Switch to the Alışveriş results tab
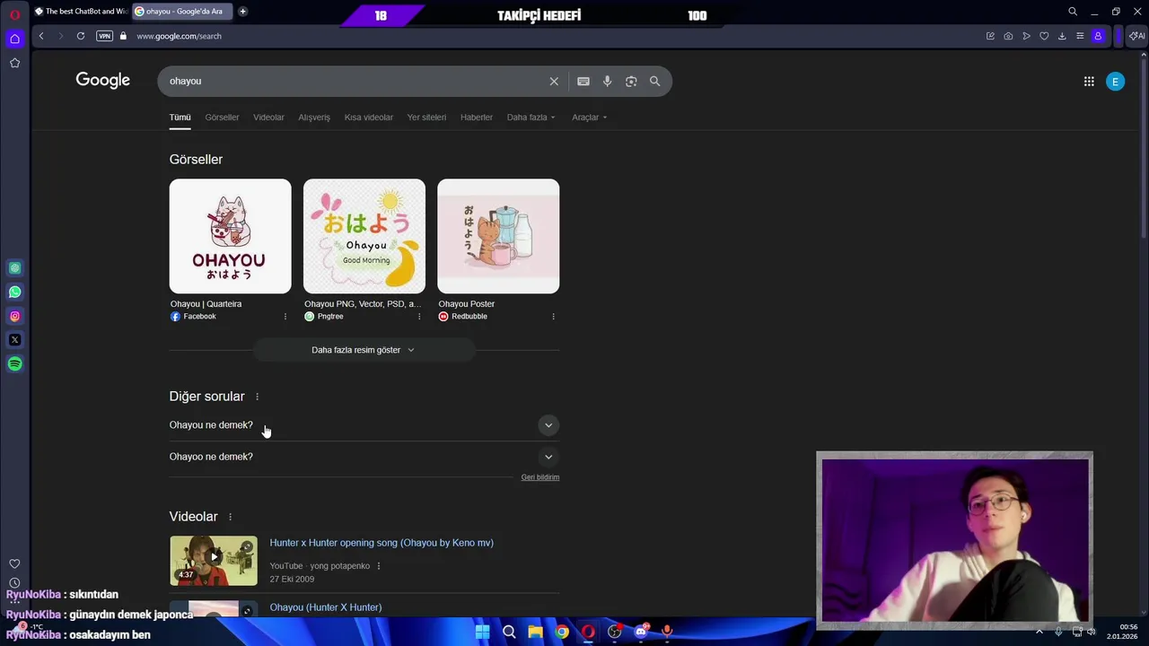This screenshot has height=646, width=1149. pos(314,118)
